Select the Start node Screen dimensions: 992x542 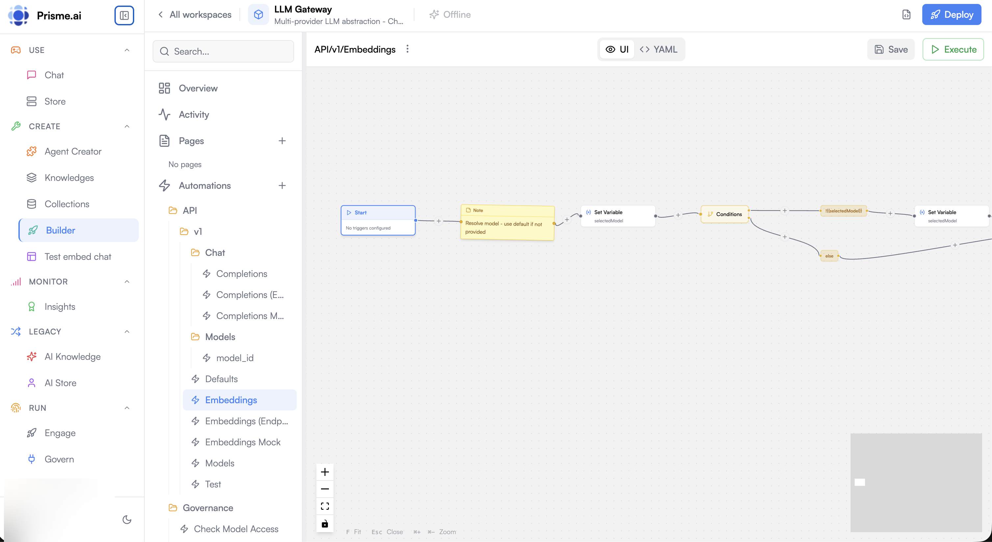point(378,220)
